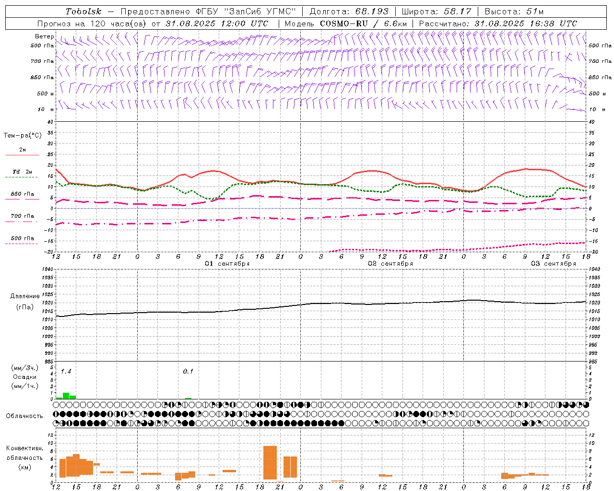Click the (гПа) unit label under Давление
Screen dimensions: 614x491
click(24, 307)
